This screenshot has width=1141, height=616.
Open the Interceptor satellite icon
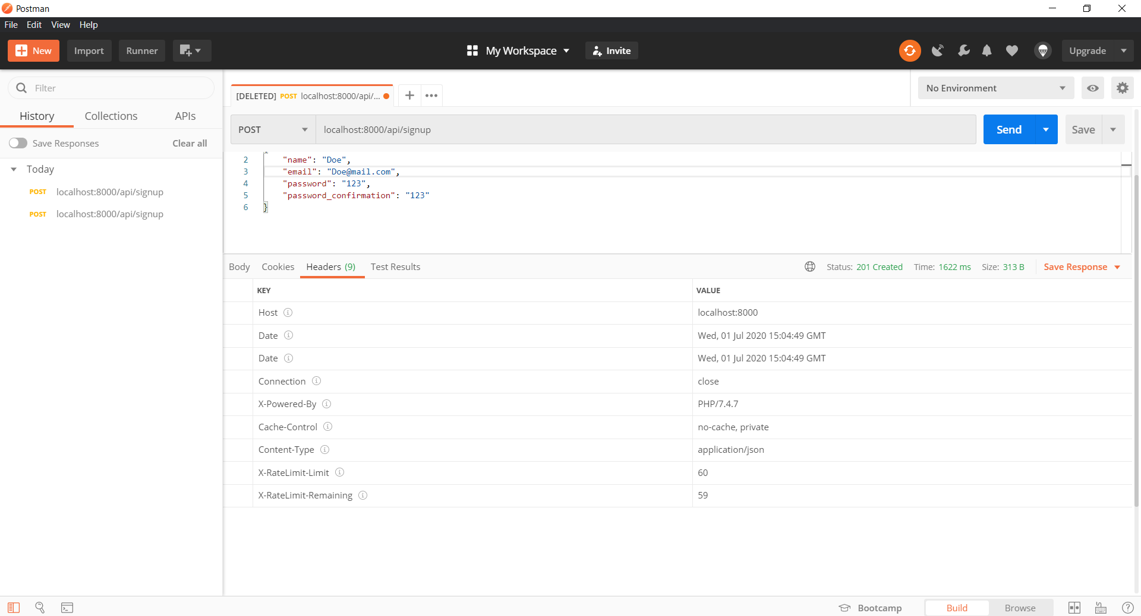938,50
